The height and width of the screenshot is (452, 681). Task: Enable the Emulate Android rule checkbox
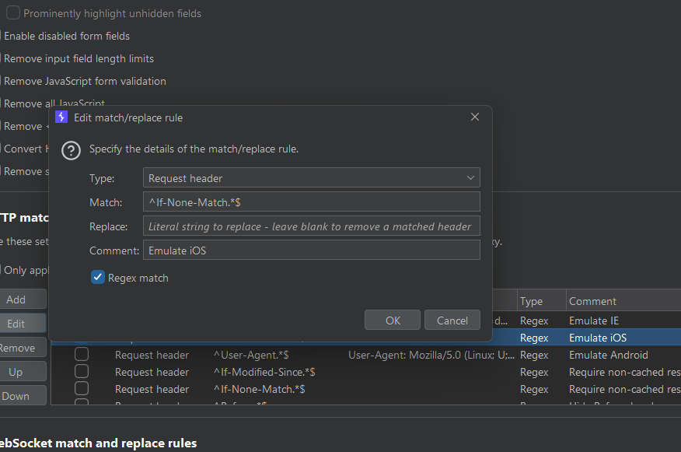[x=82, y=355]
